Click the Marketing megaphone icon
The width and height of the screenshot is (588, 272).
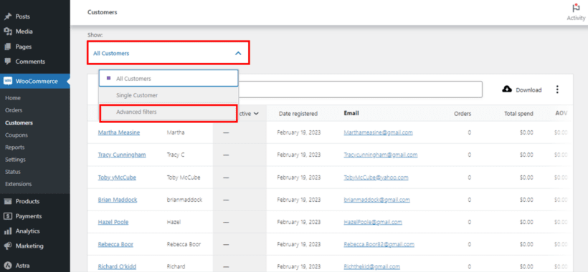[8, 246]
